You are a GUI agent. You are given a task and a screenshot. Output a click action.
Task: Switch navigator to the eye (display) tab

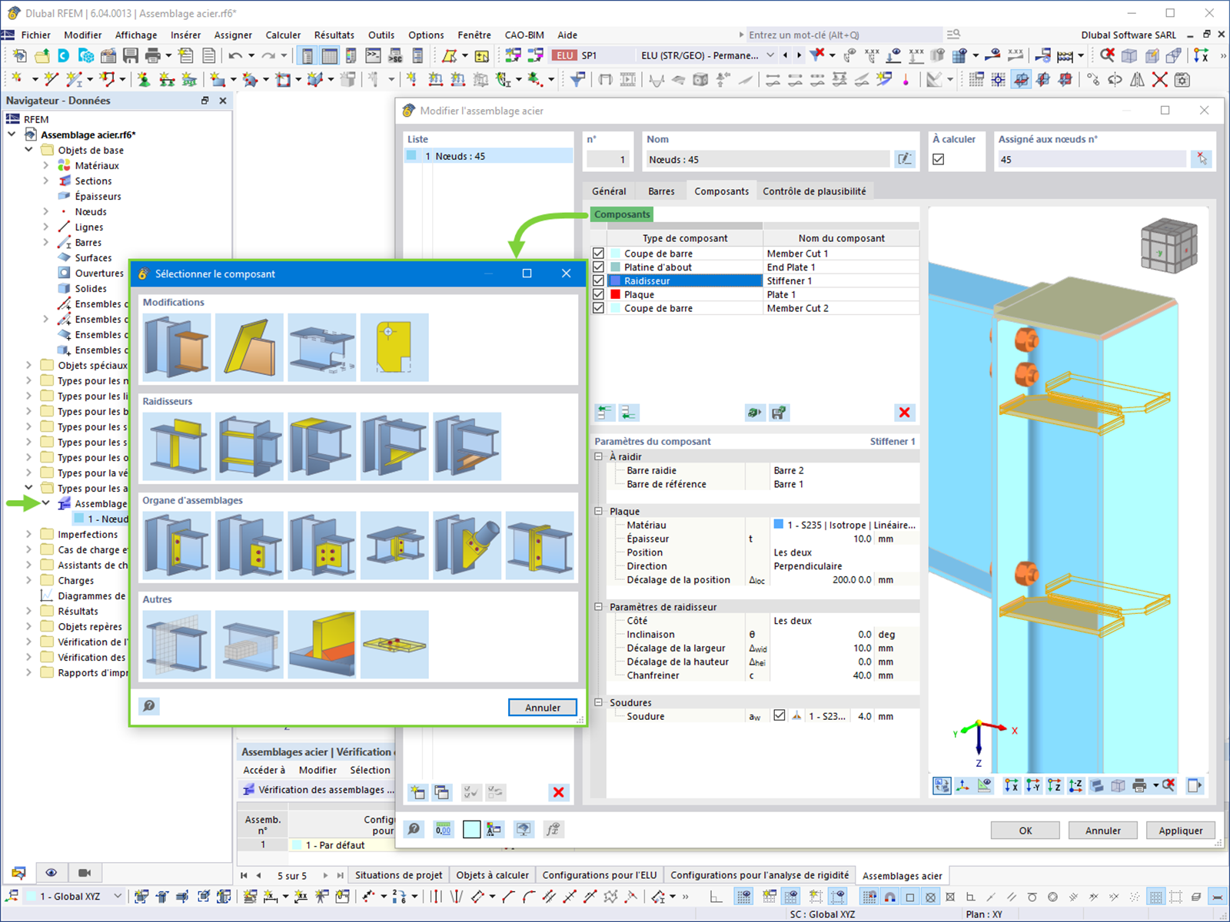52,873
